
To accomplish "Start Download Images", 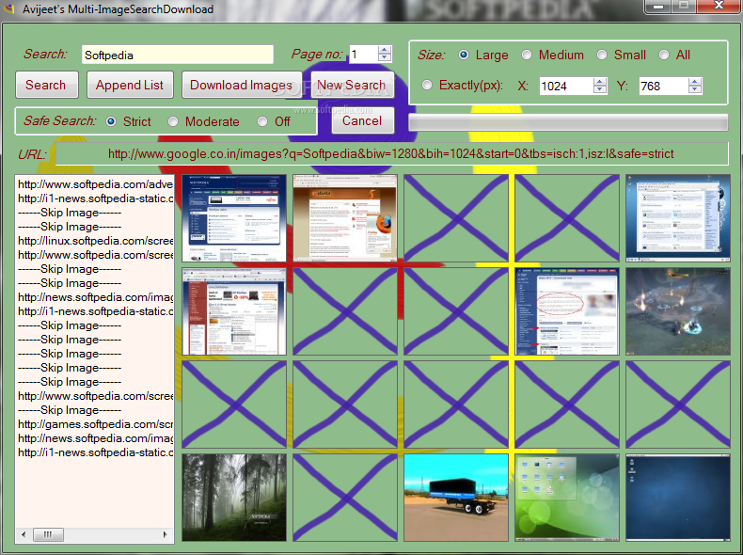I will coord(242,85).
